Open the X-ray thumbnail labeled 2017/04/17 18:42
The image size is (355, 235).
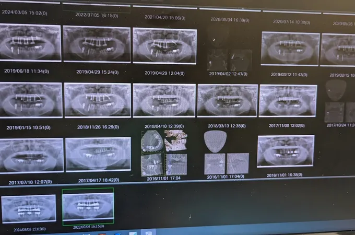[x=98, y=155]
